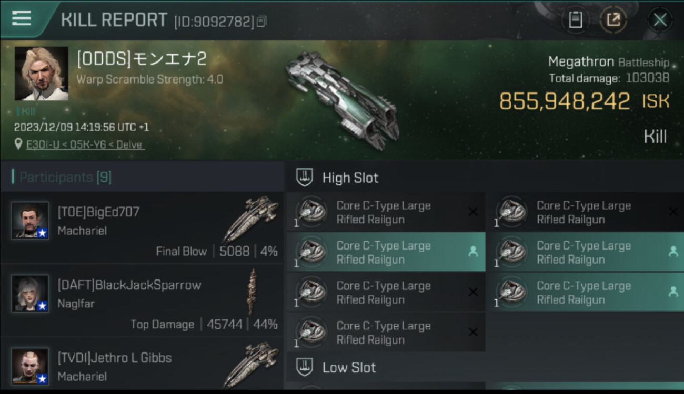Image resolution: width=684 pixels, height=394 pixels.
Task: Copy the kill report ID
Action: tap(262, 22)
